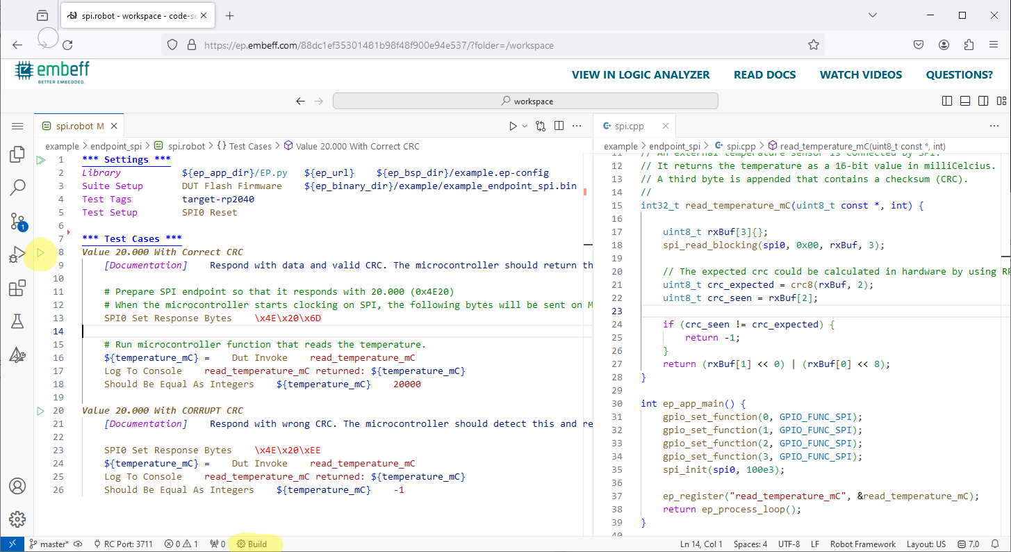Click the workspace command search box
1011x552 pixels.
(525, 101)
